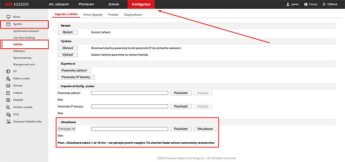Click the Pomoc help icon
The height and width of the screenshot is (162, 345).
point(306,4)
